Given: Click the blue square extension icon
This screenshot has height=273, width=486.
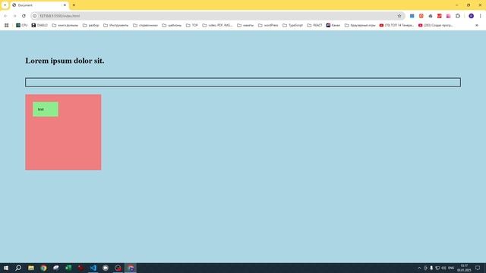Looking at the screenshot, I should (x=412, y=16).
